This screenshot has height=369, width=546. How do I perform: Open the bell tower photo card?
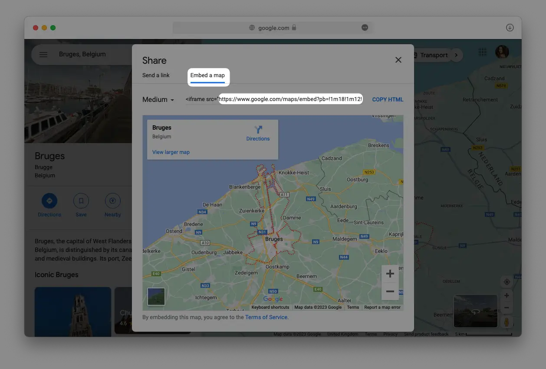coord(73,311)
